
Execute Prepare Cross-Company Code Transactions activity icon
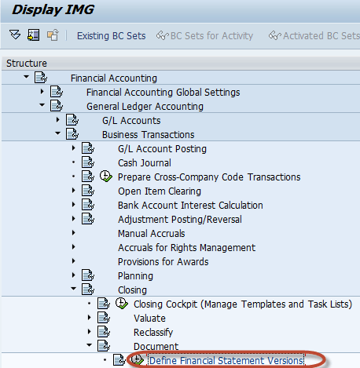106,177
